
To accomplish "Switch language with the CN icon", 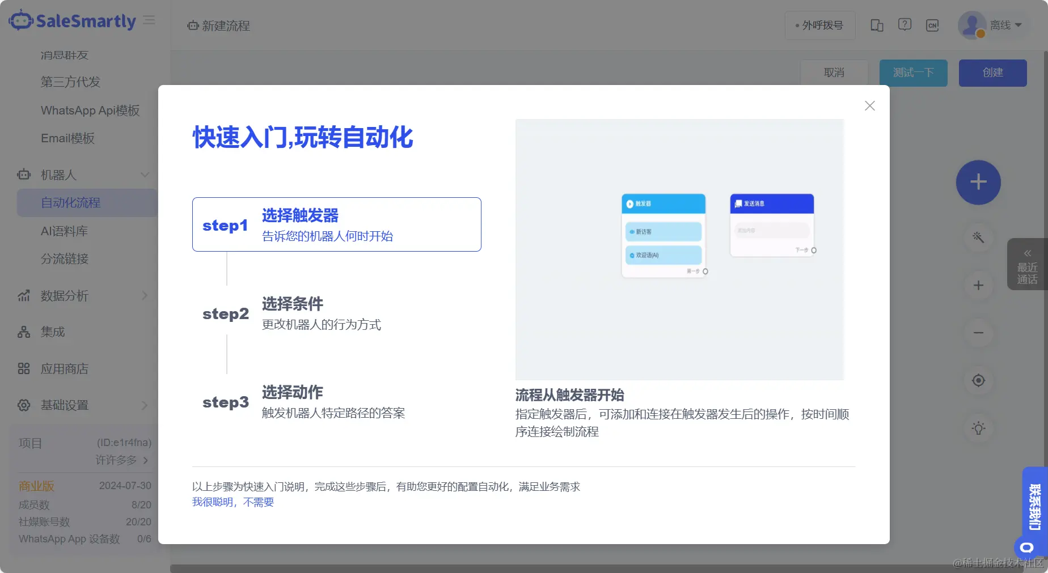I will click(x=932, y=26).
